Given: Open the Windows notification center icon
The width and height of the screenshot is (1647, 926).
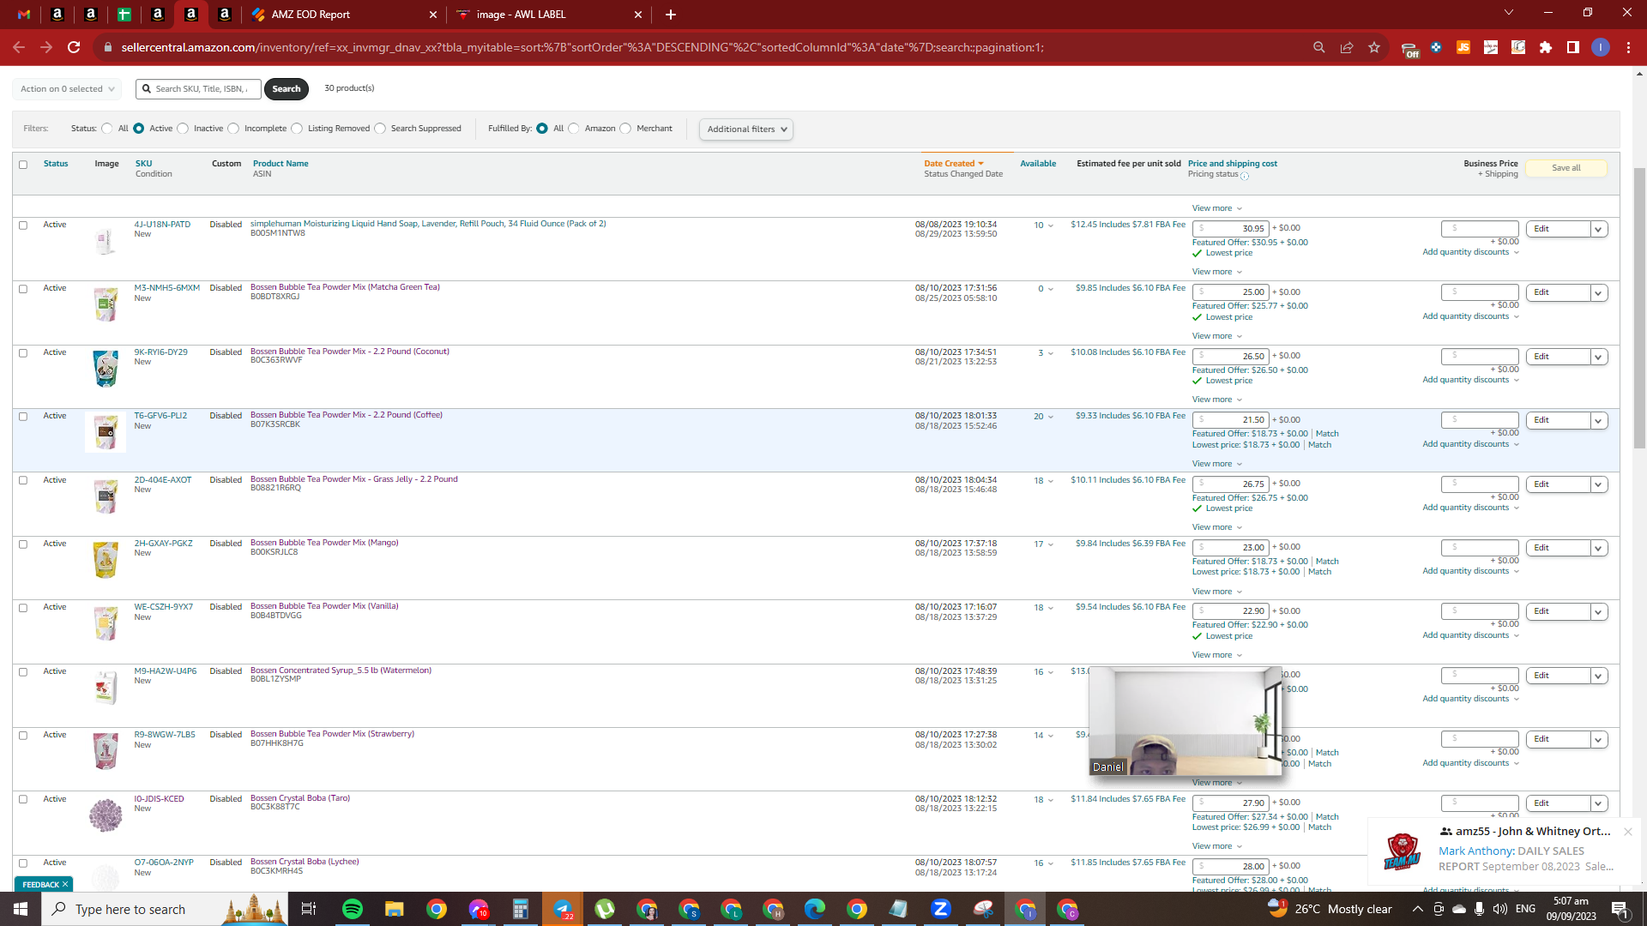Looking at the screenshot, I should click(x=1620, y=909).
